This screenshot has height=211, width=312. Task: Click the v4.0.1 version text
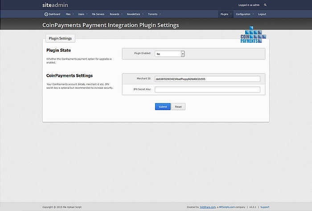click(253, 207)
